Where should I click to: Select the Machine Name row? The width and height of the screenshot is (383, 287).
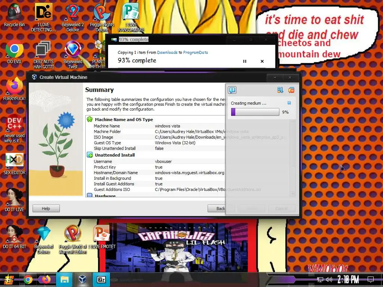(156, 126)
